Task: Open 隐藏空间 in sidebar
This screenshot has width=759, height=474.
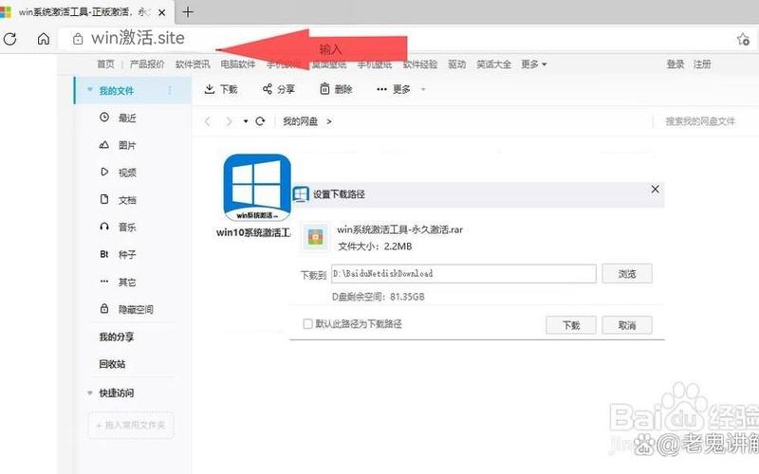Action: [126, 309]
